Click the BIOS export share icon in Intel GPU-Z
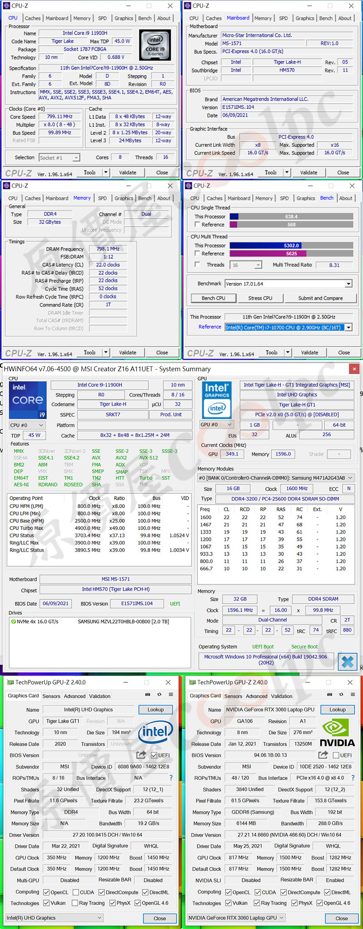Viewport: 363px width, 929px height. pos(141,755)
